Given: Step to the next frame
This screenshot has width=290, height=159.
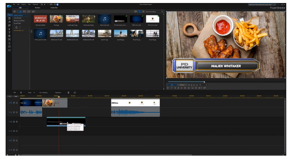Looking at the screenshot, I should 181,88.
